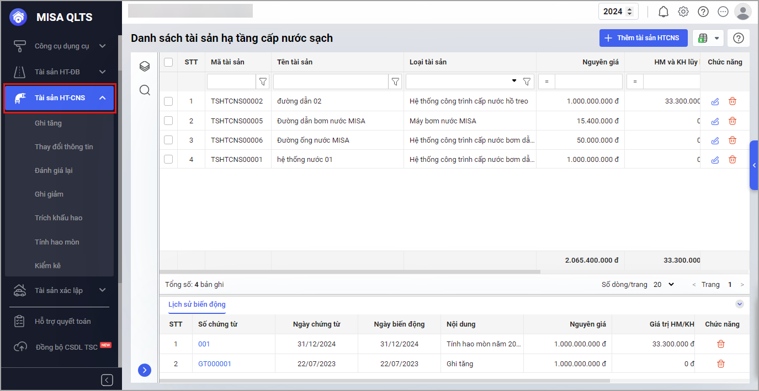Check the select-all header checkbox
759x391 pixels.
[x=168, y=62]
